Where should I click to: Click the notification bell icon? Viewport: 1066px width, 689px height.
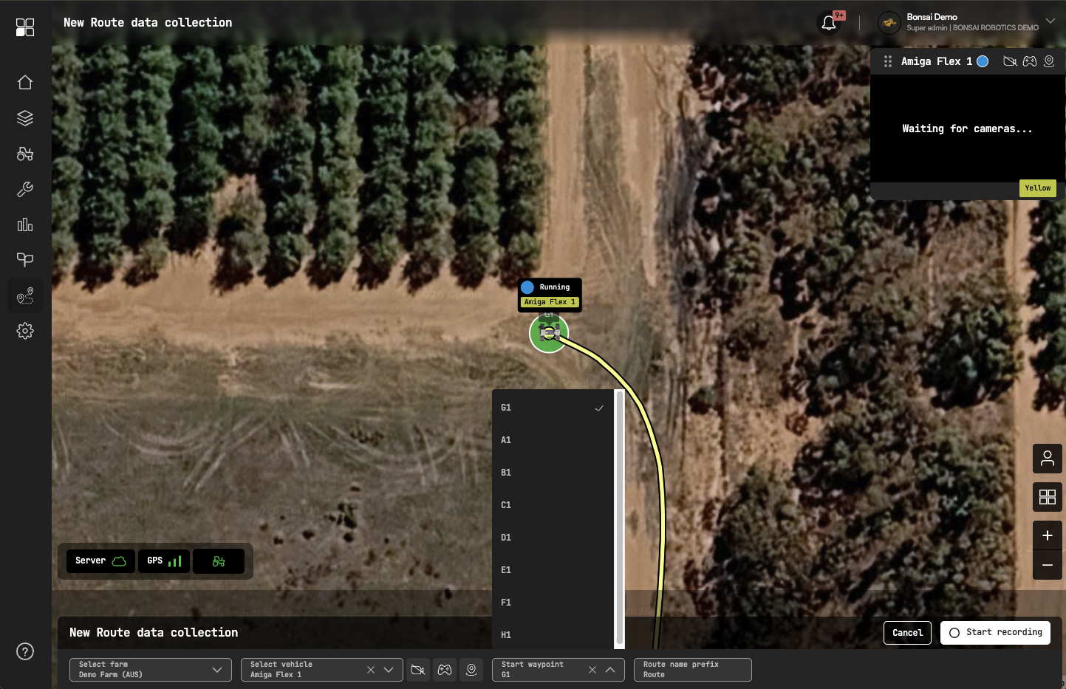point(829,23)
